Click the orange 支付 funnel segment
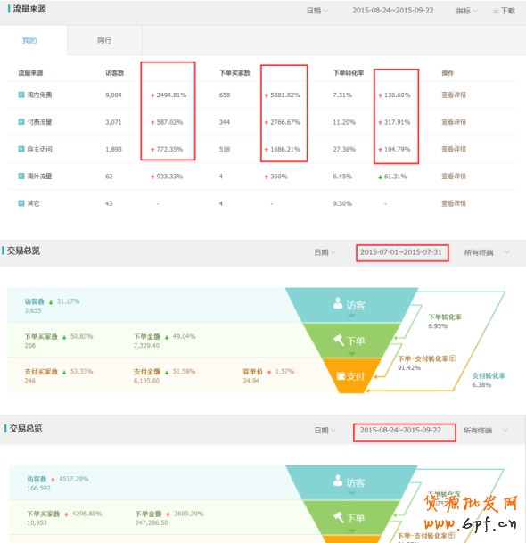This screenshot has height=543, width=526. [351, 375]
